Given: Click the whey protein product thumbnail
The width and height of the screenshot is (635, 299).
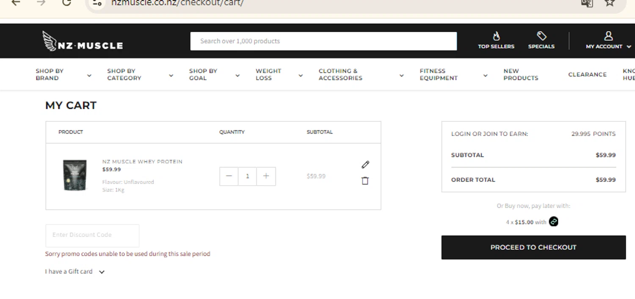Looking at the screenshot, I should pyautogui.click(x=75, y=175).
